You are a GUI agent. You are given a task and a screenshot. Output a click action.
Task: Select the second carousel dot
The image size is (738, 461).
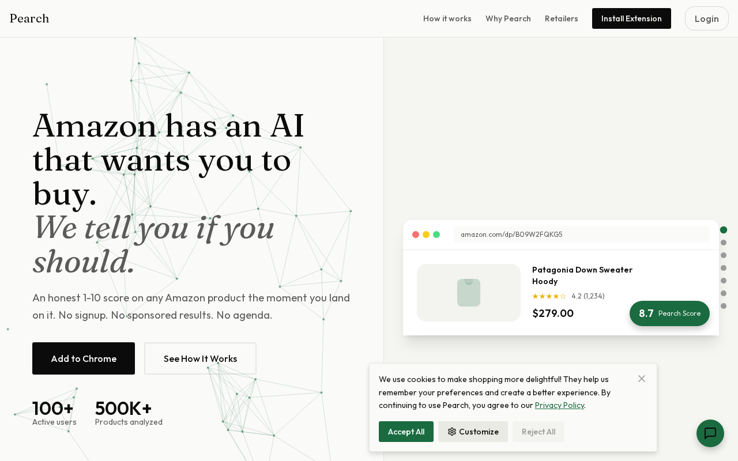click(724, 243)
